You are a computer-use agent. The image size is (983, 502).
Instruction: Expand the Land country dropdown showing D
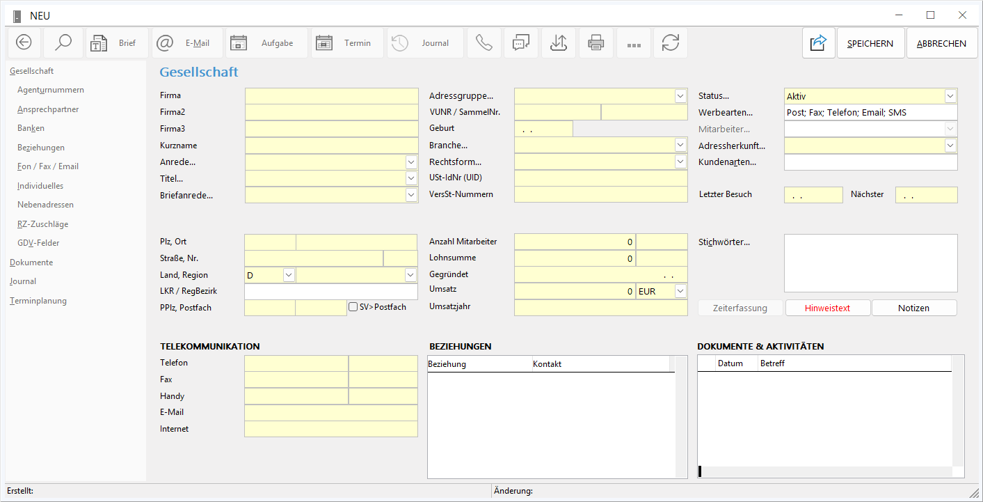click(x=289, y=275)
